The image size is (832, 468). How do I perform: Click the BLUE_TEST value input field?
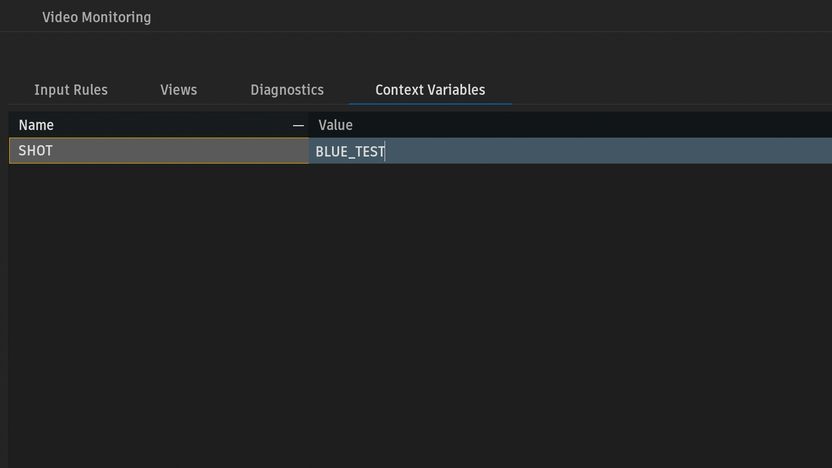[x=487, y=151]
